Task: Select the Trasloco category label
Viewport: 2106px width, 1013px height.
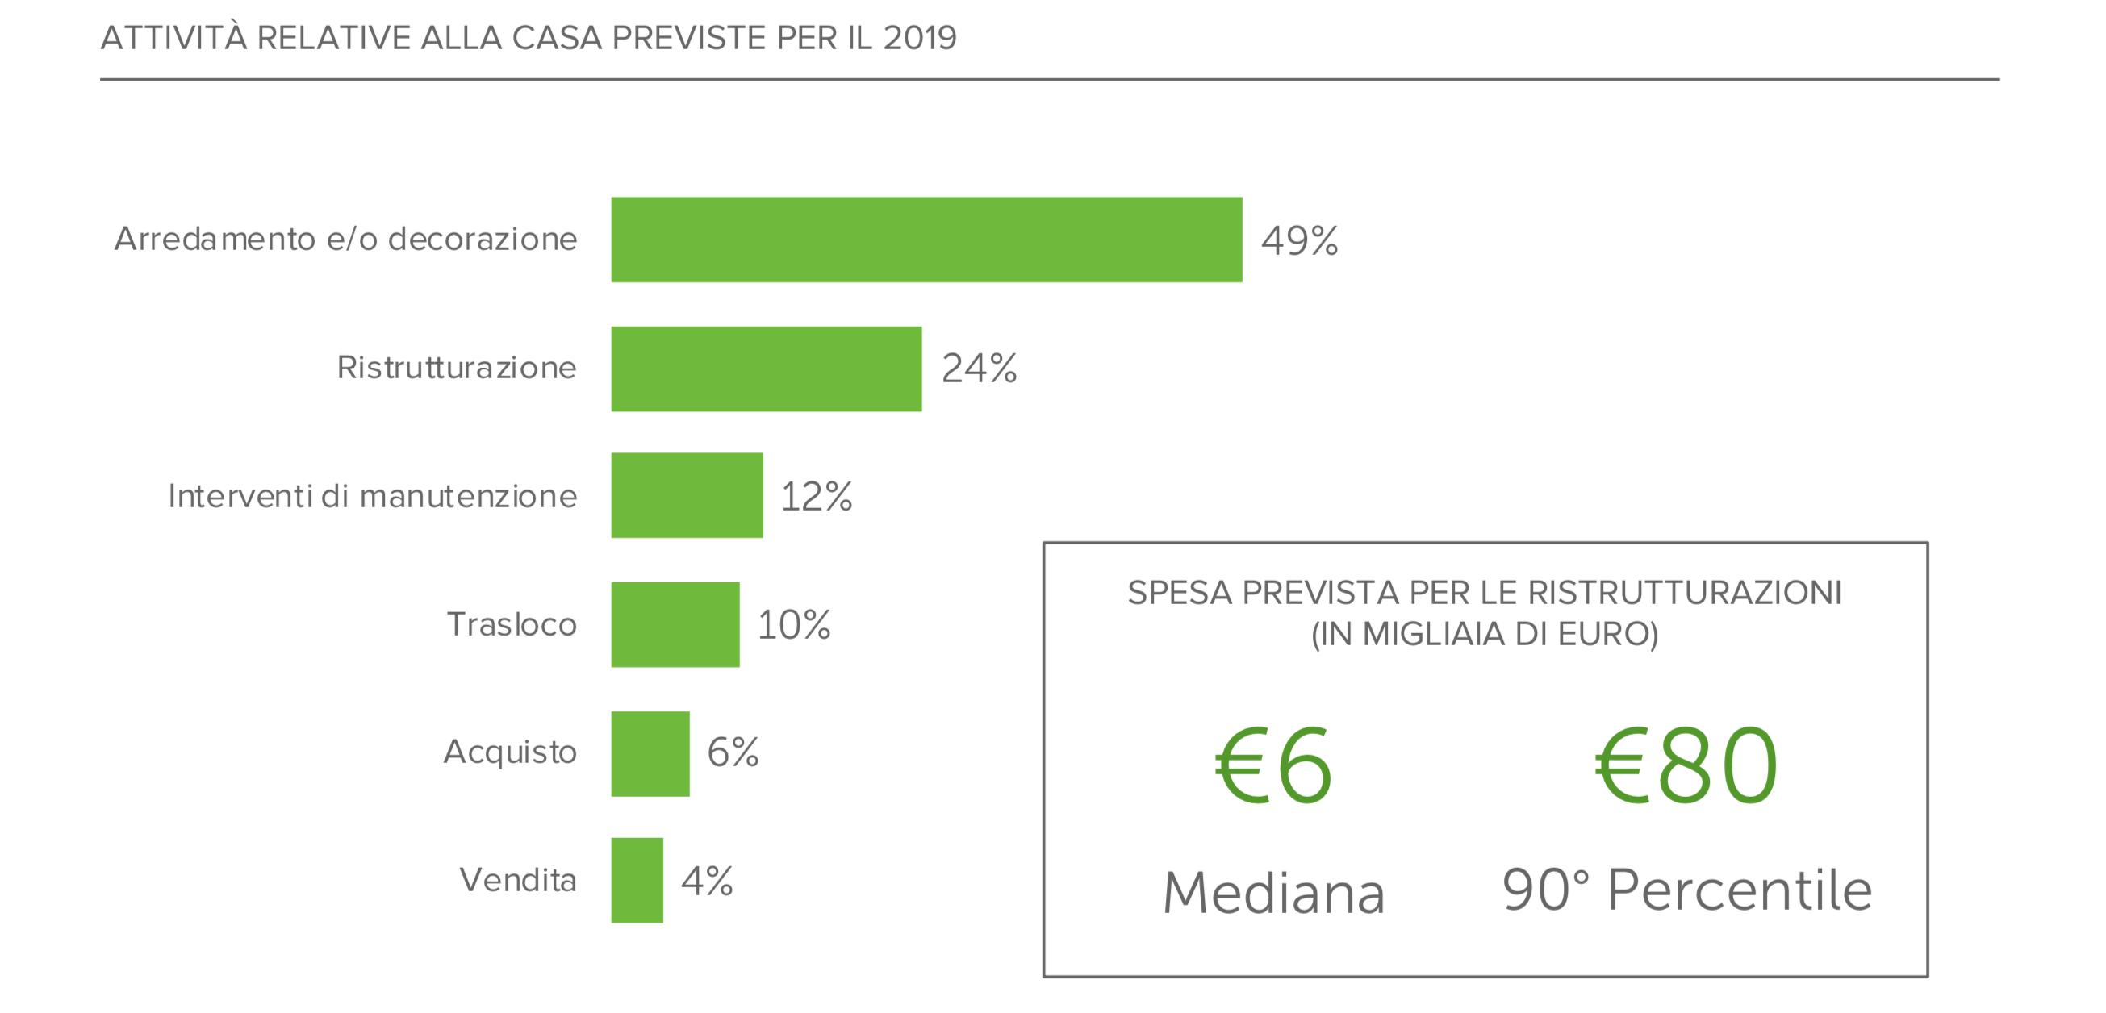Action: [x=512, y=624]
